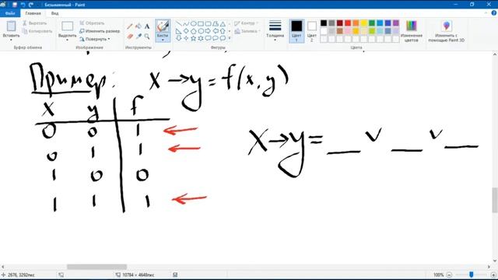This screenshot has height=280, width=498.
Task: Choose the Right triangle shape
Action: tap(178, 31)
